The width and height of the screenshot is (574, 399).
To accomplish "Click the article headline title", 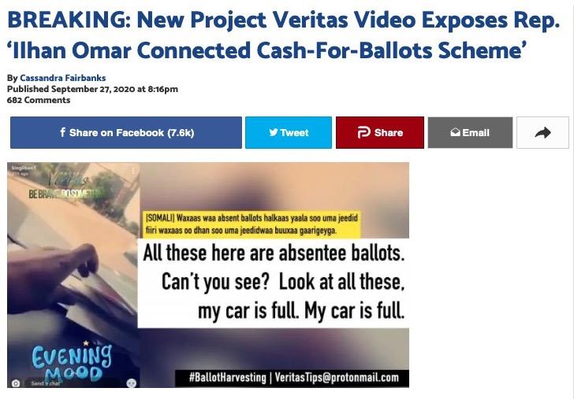I will [x=284, y=35].
